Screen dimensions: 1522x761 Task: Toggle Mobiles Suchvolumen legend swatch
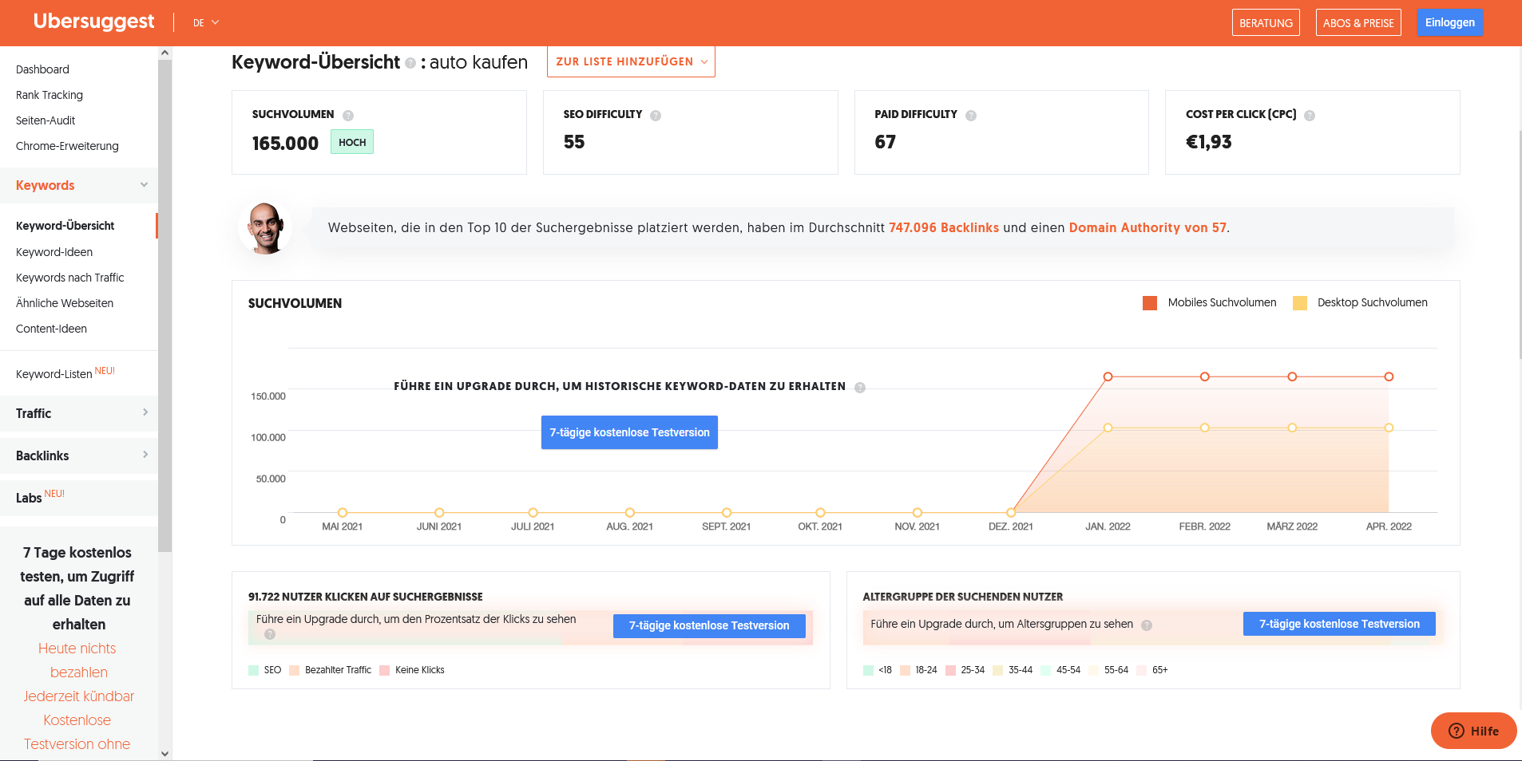1150,303
